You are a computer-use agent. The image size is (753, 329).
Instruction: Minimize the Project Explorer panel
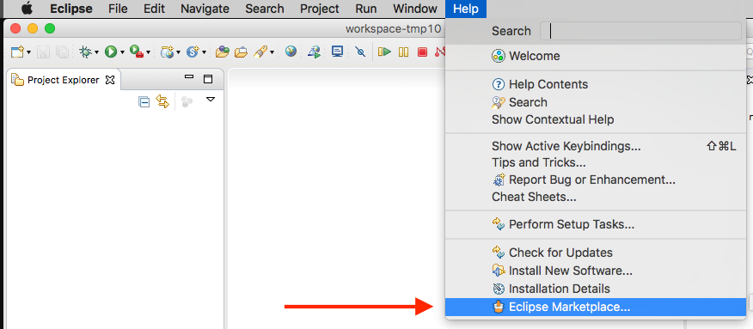[189, 76]
